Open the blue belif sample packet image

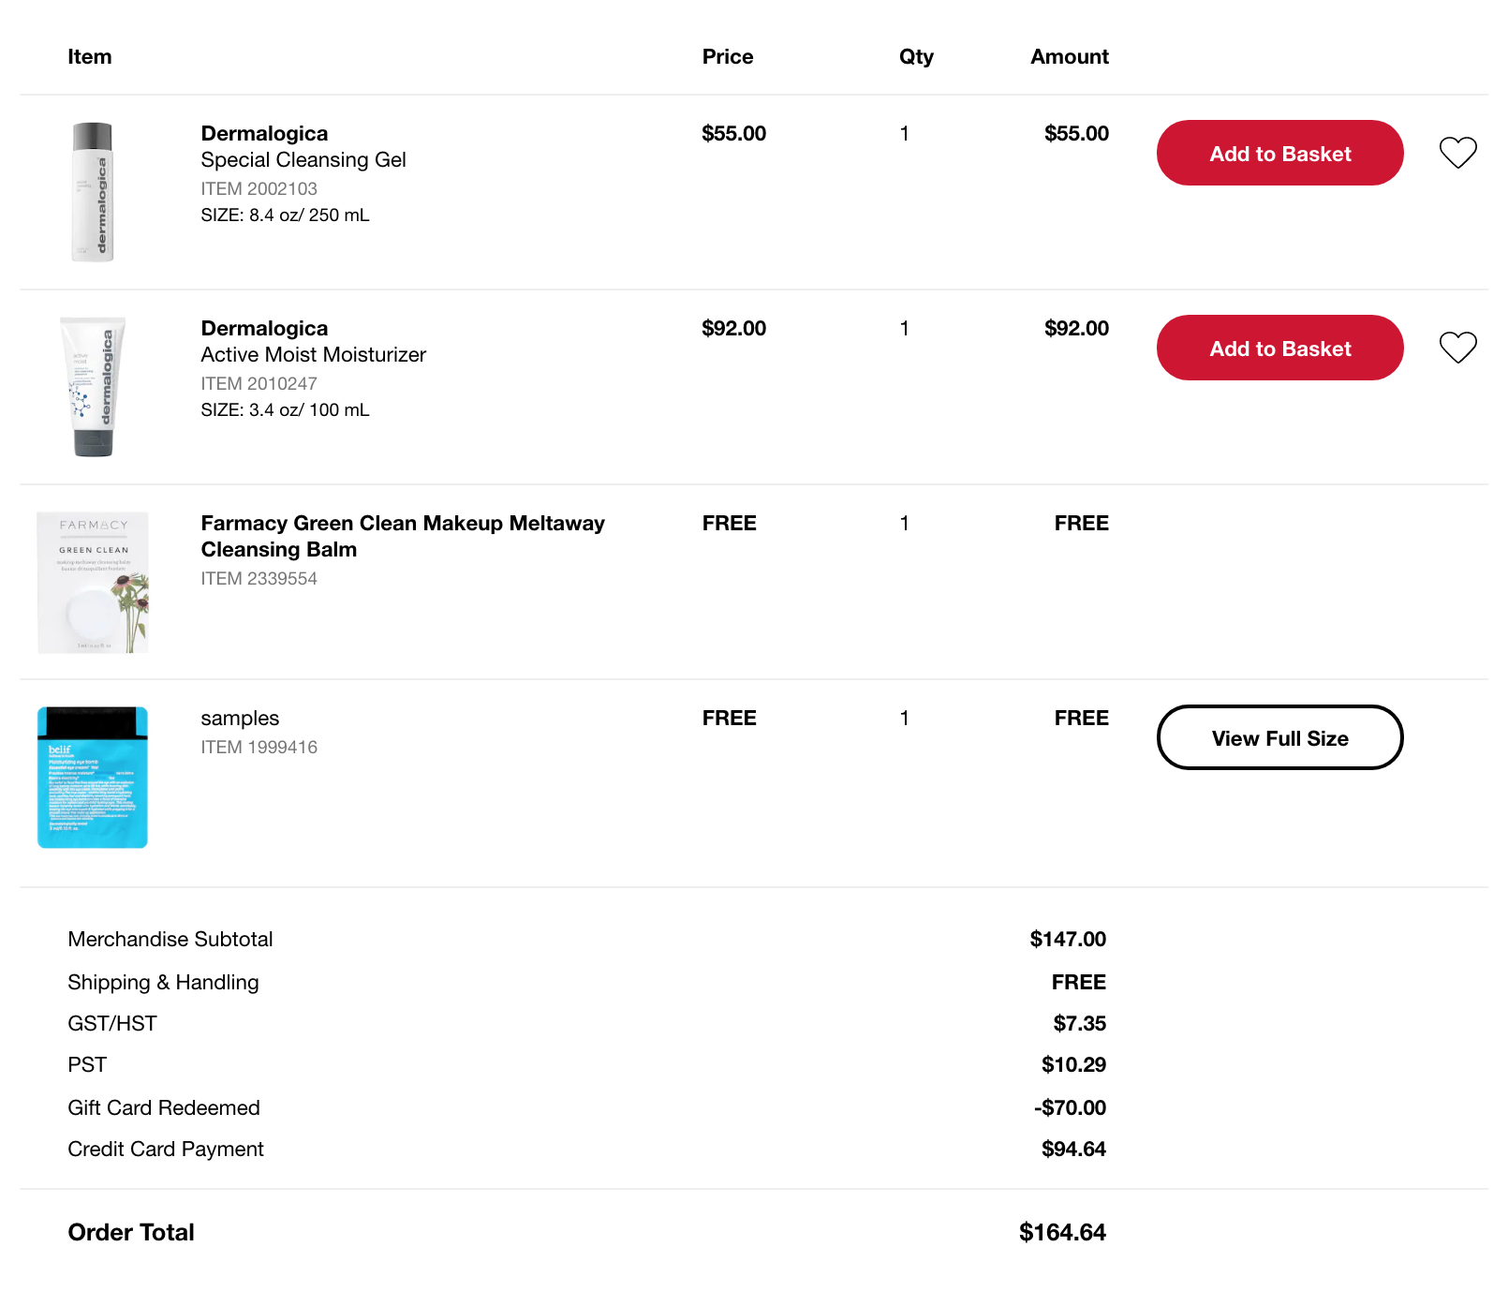coord(93,778)
